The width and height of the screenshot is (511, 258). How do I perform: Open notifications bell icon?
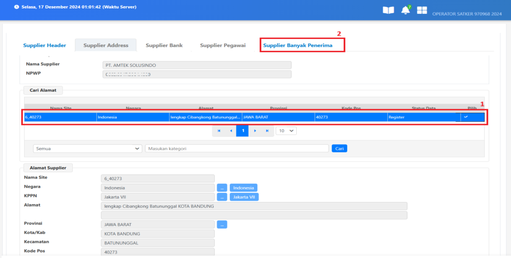tap(406, 10)
